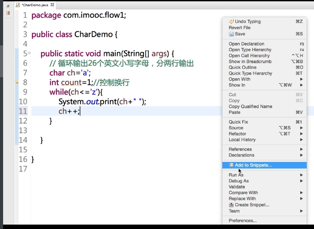Click on line number 14 in the gutter
This screenshot has height=229, width=314.
[23, 140]
